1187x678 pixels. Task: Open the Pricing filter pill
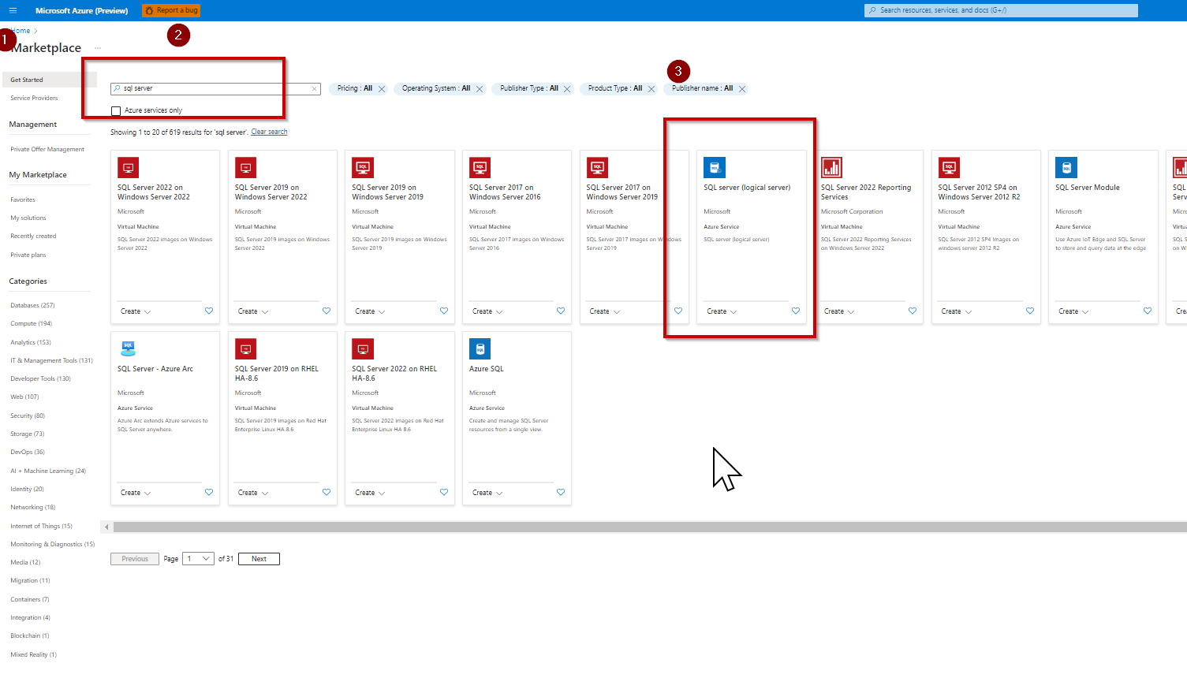pyautogui.click(x=354, y=88)
